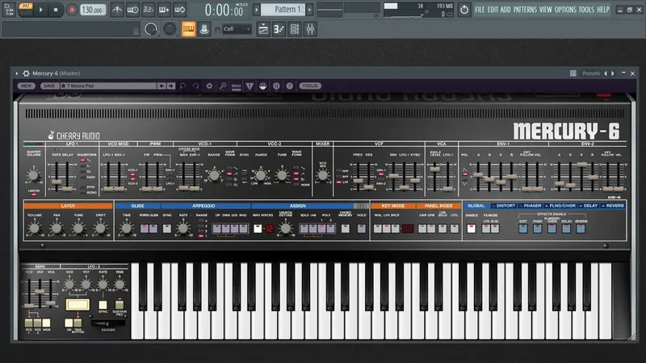Open the mixer view icon
The width and height of the screenshot is (646, 363).
click(310, 29)
